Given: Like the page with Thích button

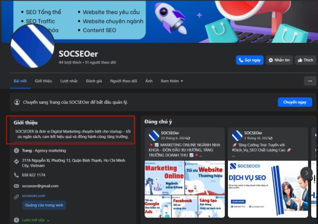Looking at the screenshot, I should point(305,60).
